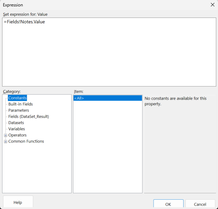Click the Expression dialog title bar
Screen dimensions: 218x209
click(89, 5)
